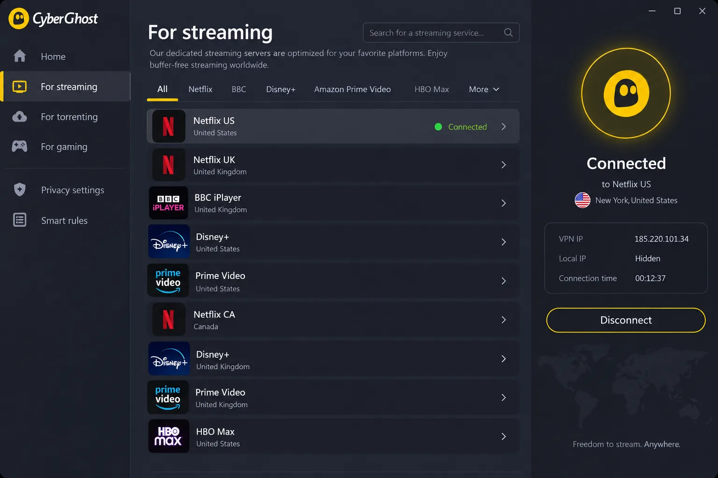The image size is (718, 478).
Task: Switch to the HBO Max tab
Action: pos(431,89)
